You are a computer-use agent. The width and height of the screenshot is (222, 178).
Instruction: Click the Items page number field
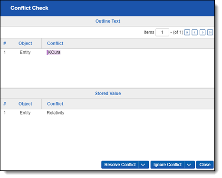coord(162,32)
